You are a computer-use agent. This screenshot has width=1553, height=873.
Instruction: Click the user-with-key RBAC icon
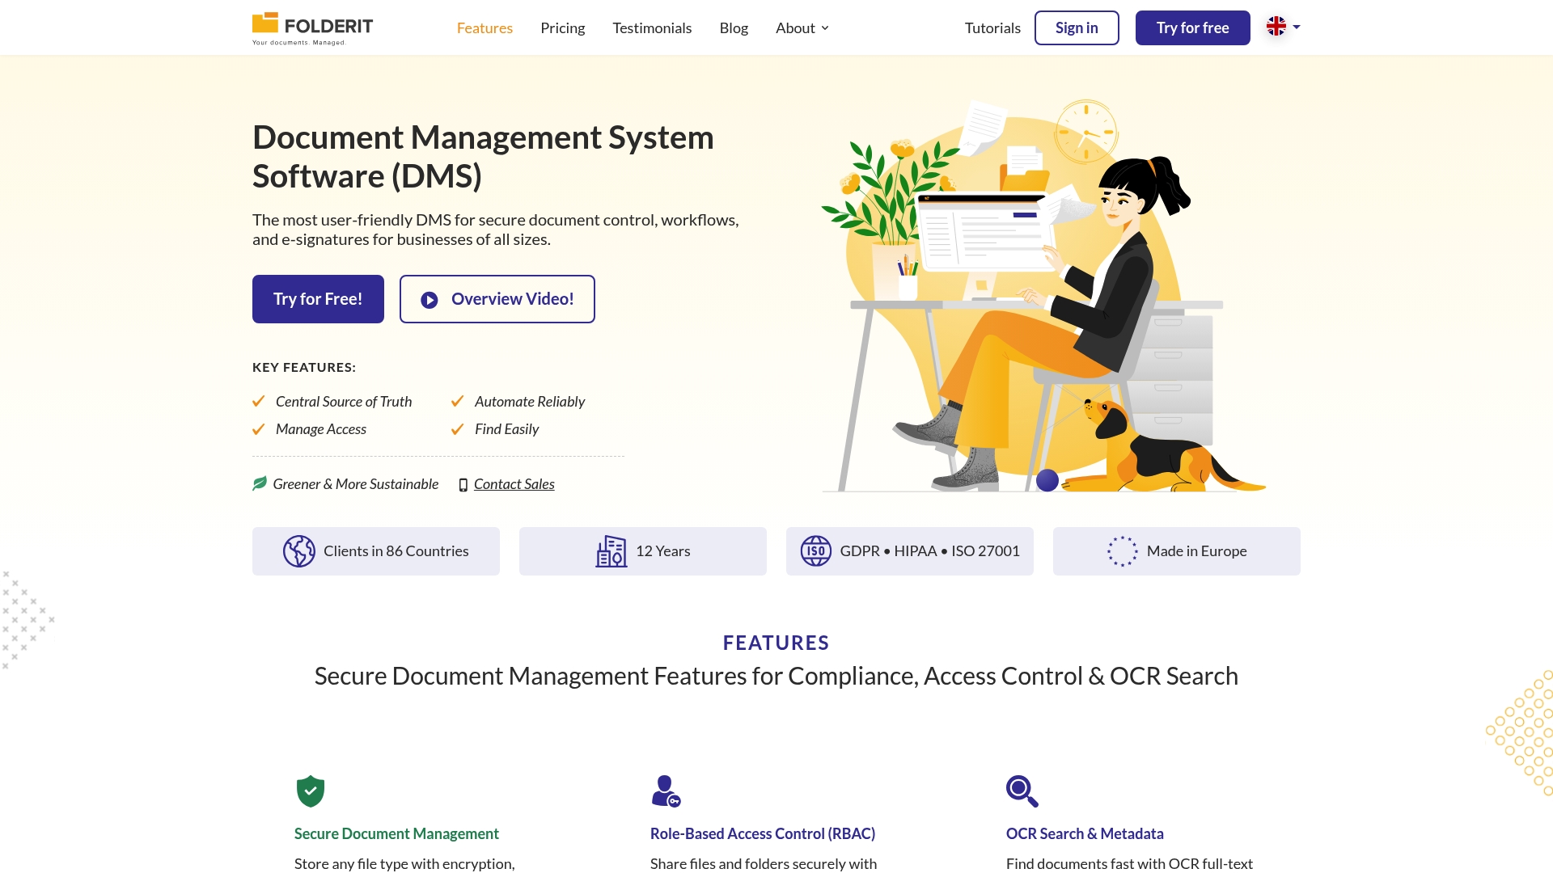[x=666, y=791]
